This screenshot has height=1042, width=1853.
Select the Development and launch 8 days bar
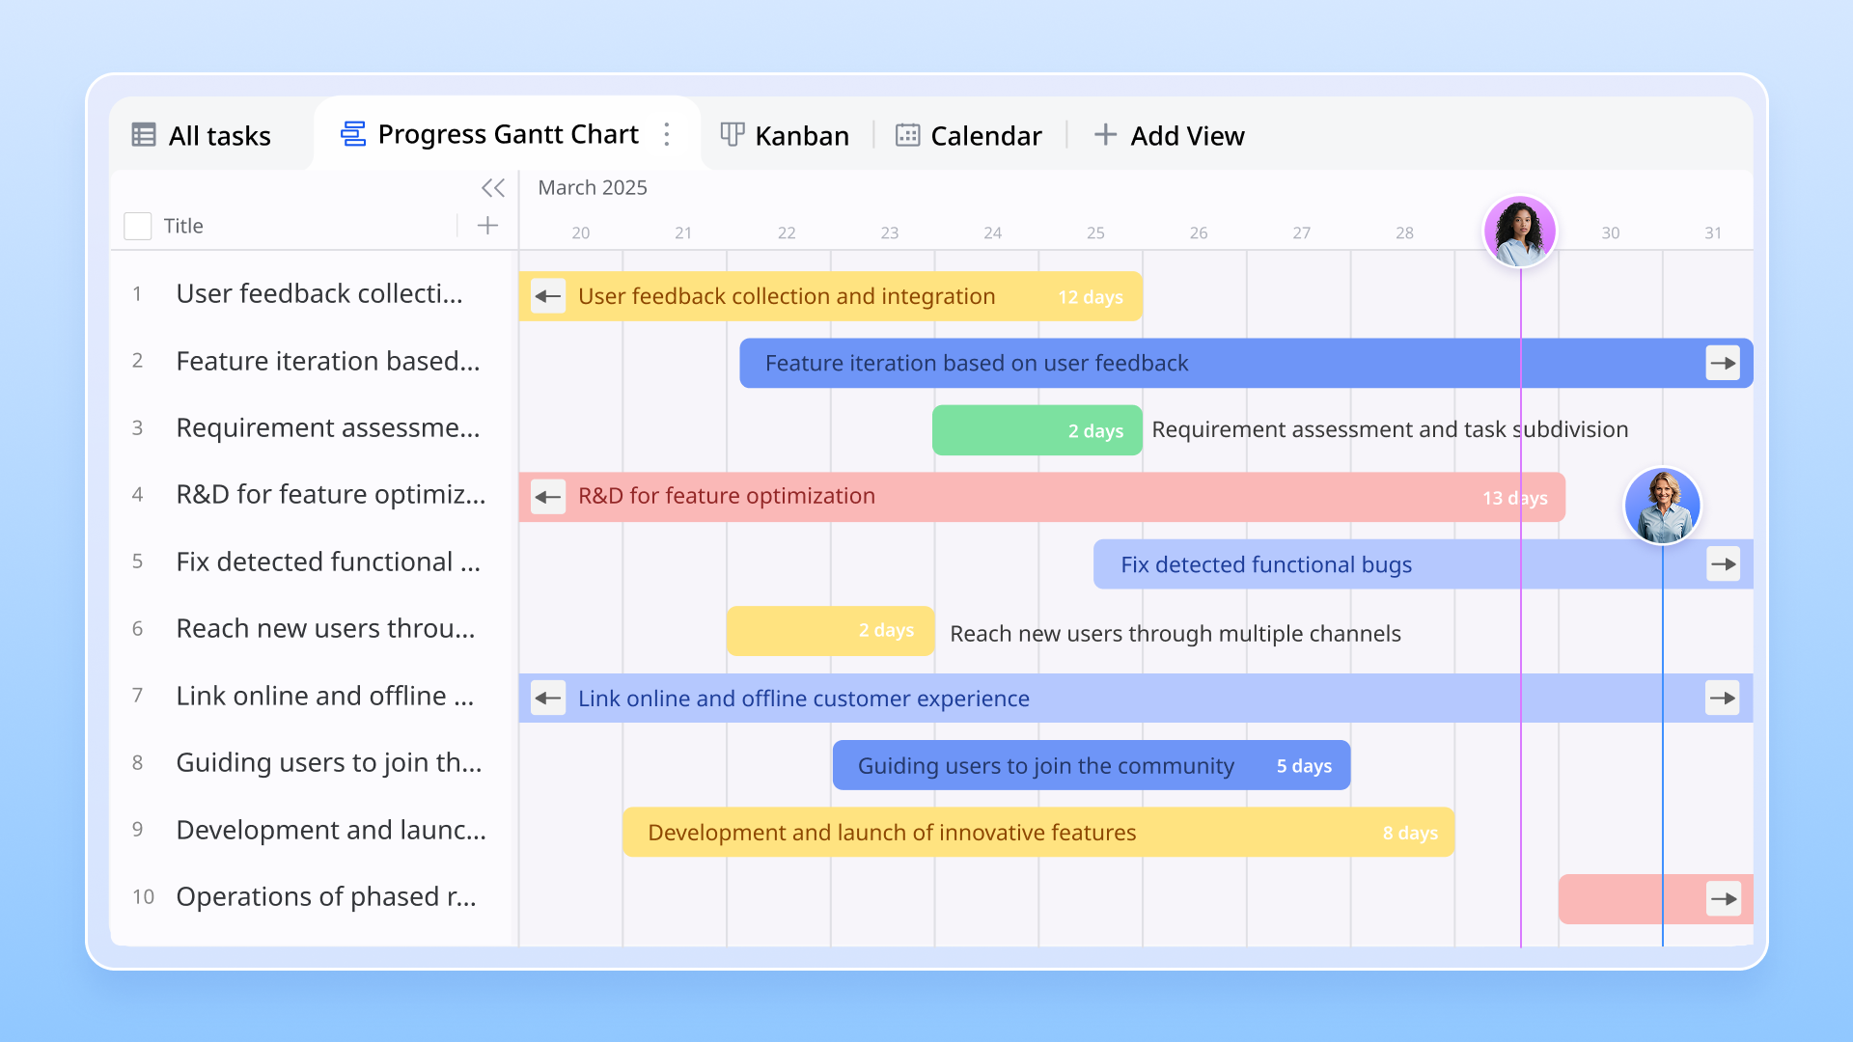tap(1037, 832)
